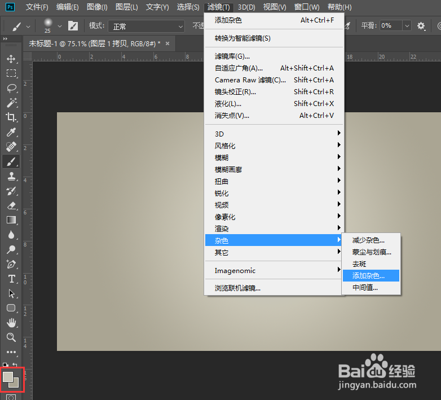Select the Rounded Rectangle shape tool
The image size is (441, 400).
(x=11, y=308)
